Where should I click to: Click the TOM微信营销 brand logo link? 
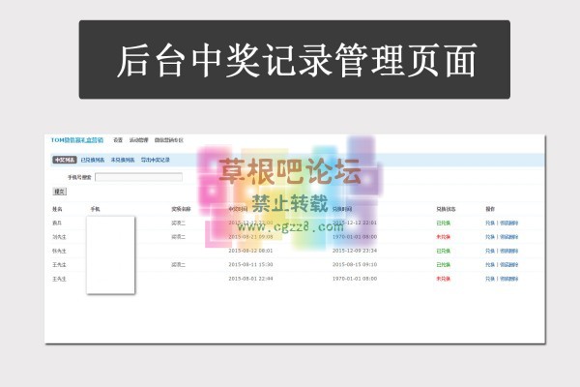pyautogui.click(x=77, y=139)
